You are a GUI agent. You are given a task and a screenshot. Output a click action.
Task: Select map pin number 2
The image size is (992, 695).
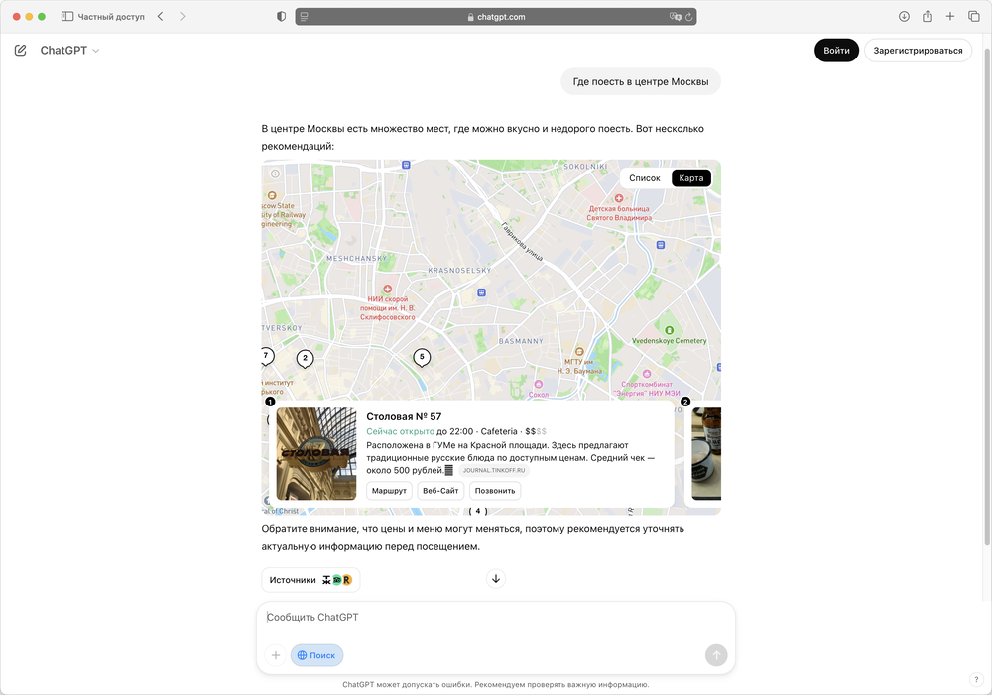tap(305, 359)
